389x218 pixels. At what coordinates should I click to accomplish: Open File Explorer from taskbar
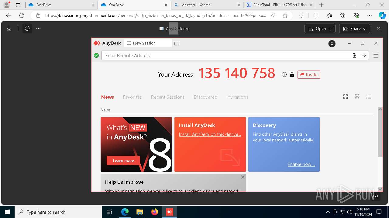pos(140,212)
